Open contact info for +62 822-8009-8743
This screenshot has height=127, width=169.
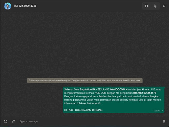pyautogui.click(x=25, y=6)
